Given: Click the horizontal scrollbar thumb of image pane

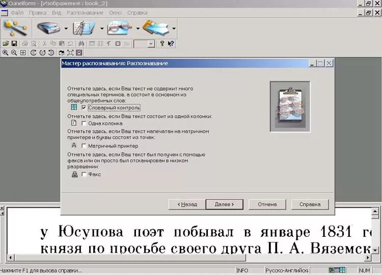Looking at the screenshot, I should click(130, 258).
